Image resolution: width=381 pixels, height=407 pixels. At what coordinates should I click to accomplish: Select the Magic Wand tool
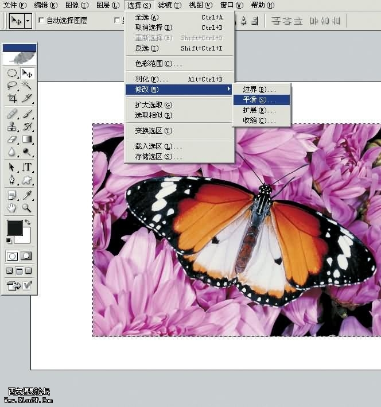coord(27,86)
